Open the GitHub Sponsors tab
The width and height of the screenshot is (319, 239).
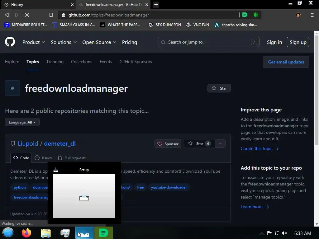coord(136,62)
